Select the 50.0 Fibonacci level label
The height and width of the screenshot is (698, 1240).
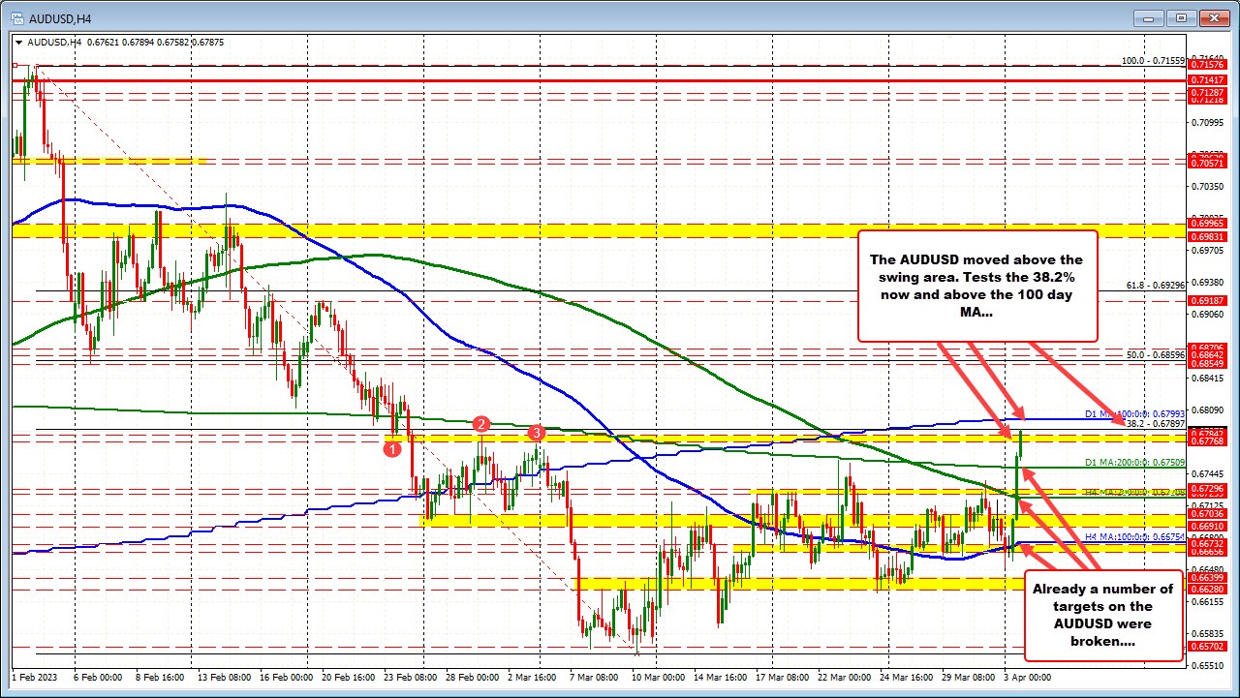(1155, 355)
